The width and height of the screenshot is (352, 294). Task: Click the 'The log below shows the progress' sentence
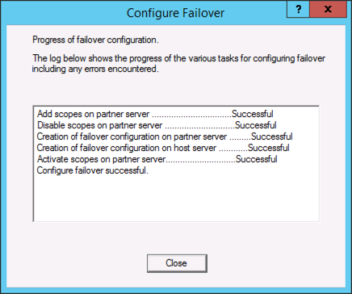[x=178, y=58]
